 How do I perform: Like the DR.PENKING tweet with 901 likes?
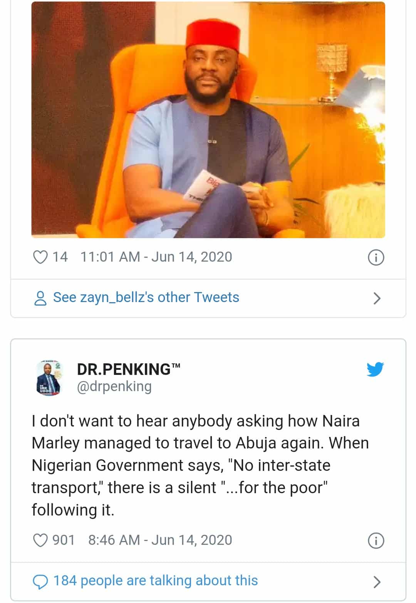[40, 540]
